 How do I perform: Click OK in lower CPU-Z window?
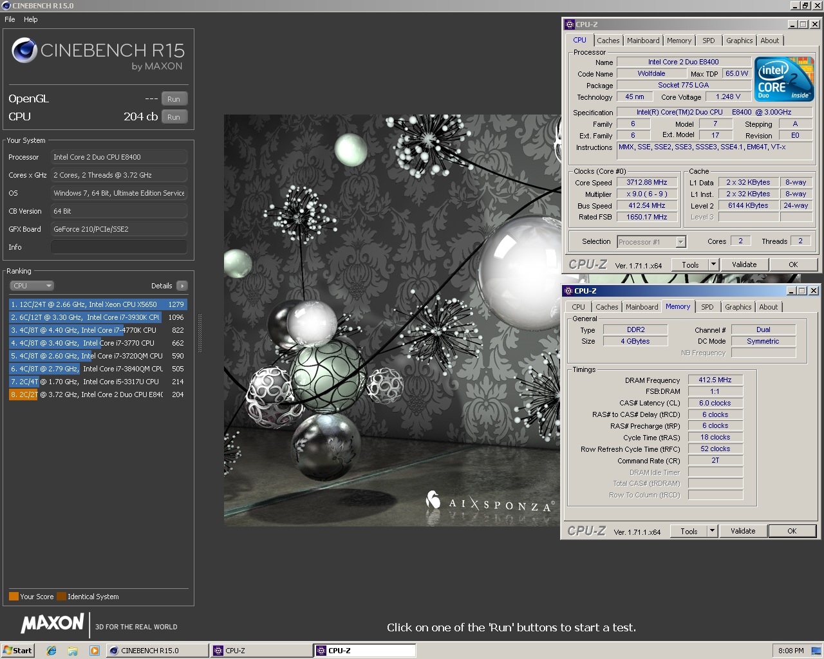[792, 531]
